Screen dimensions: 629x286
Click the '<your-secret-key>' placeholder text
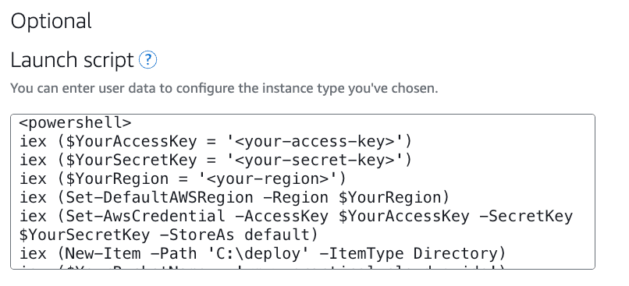tap(314, 161)
